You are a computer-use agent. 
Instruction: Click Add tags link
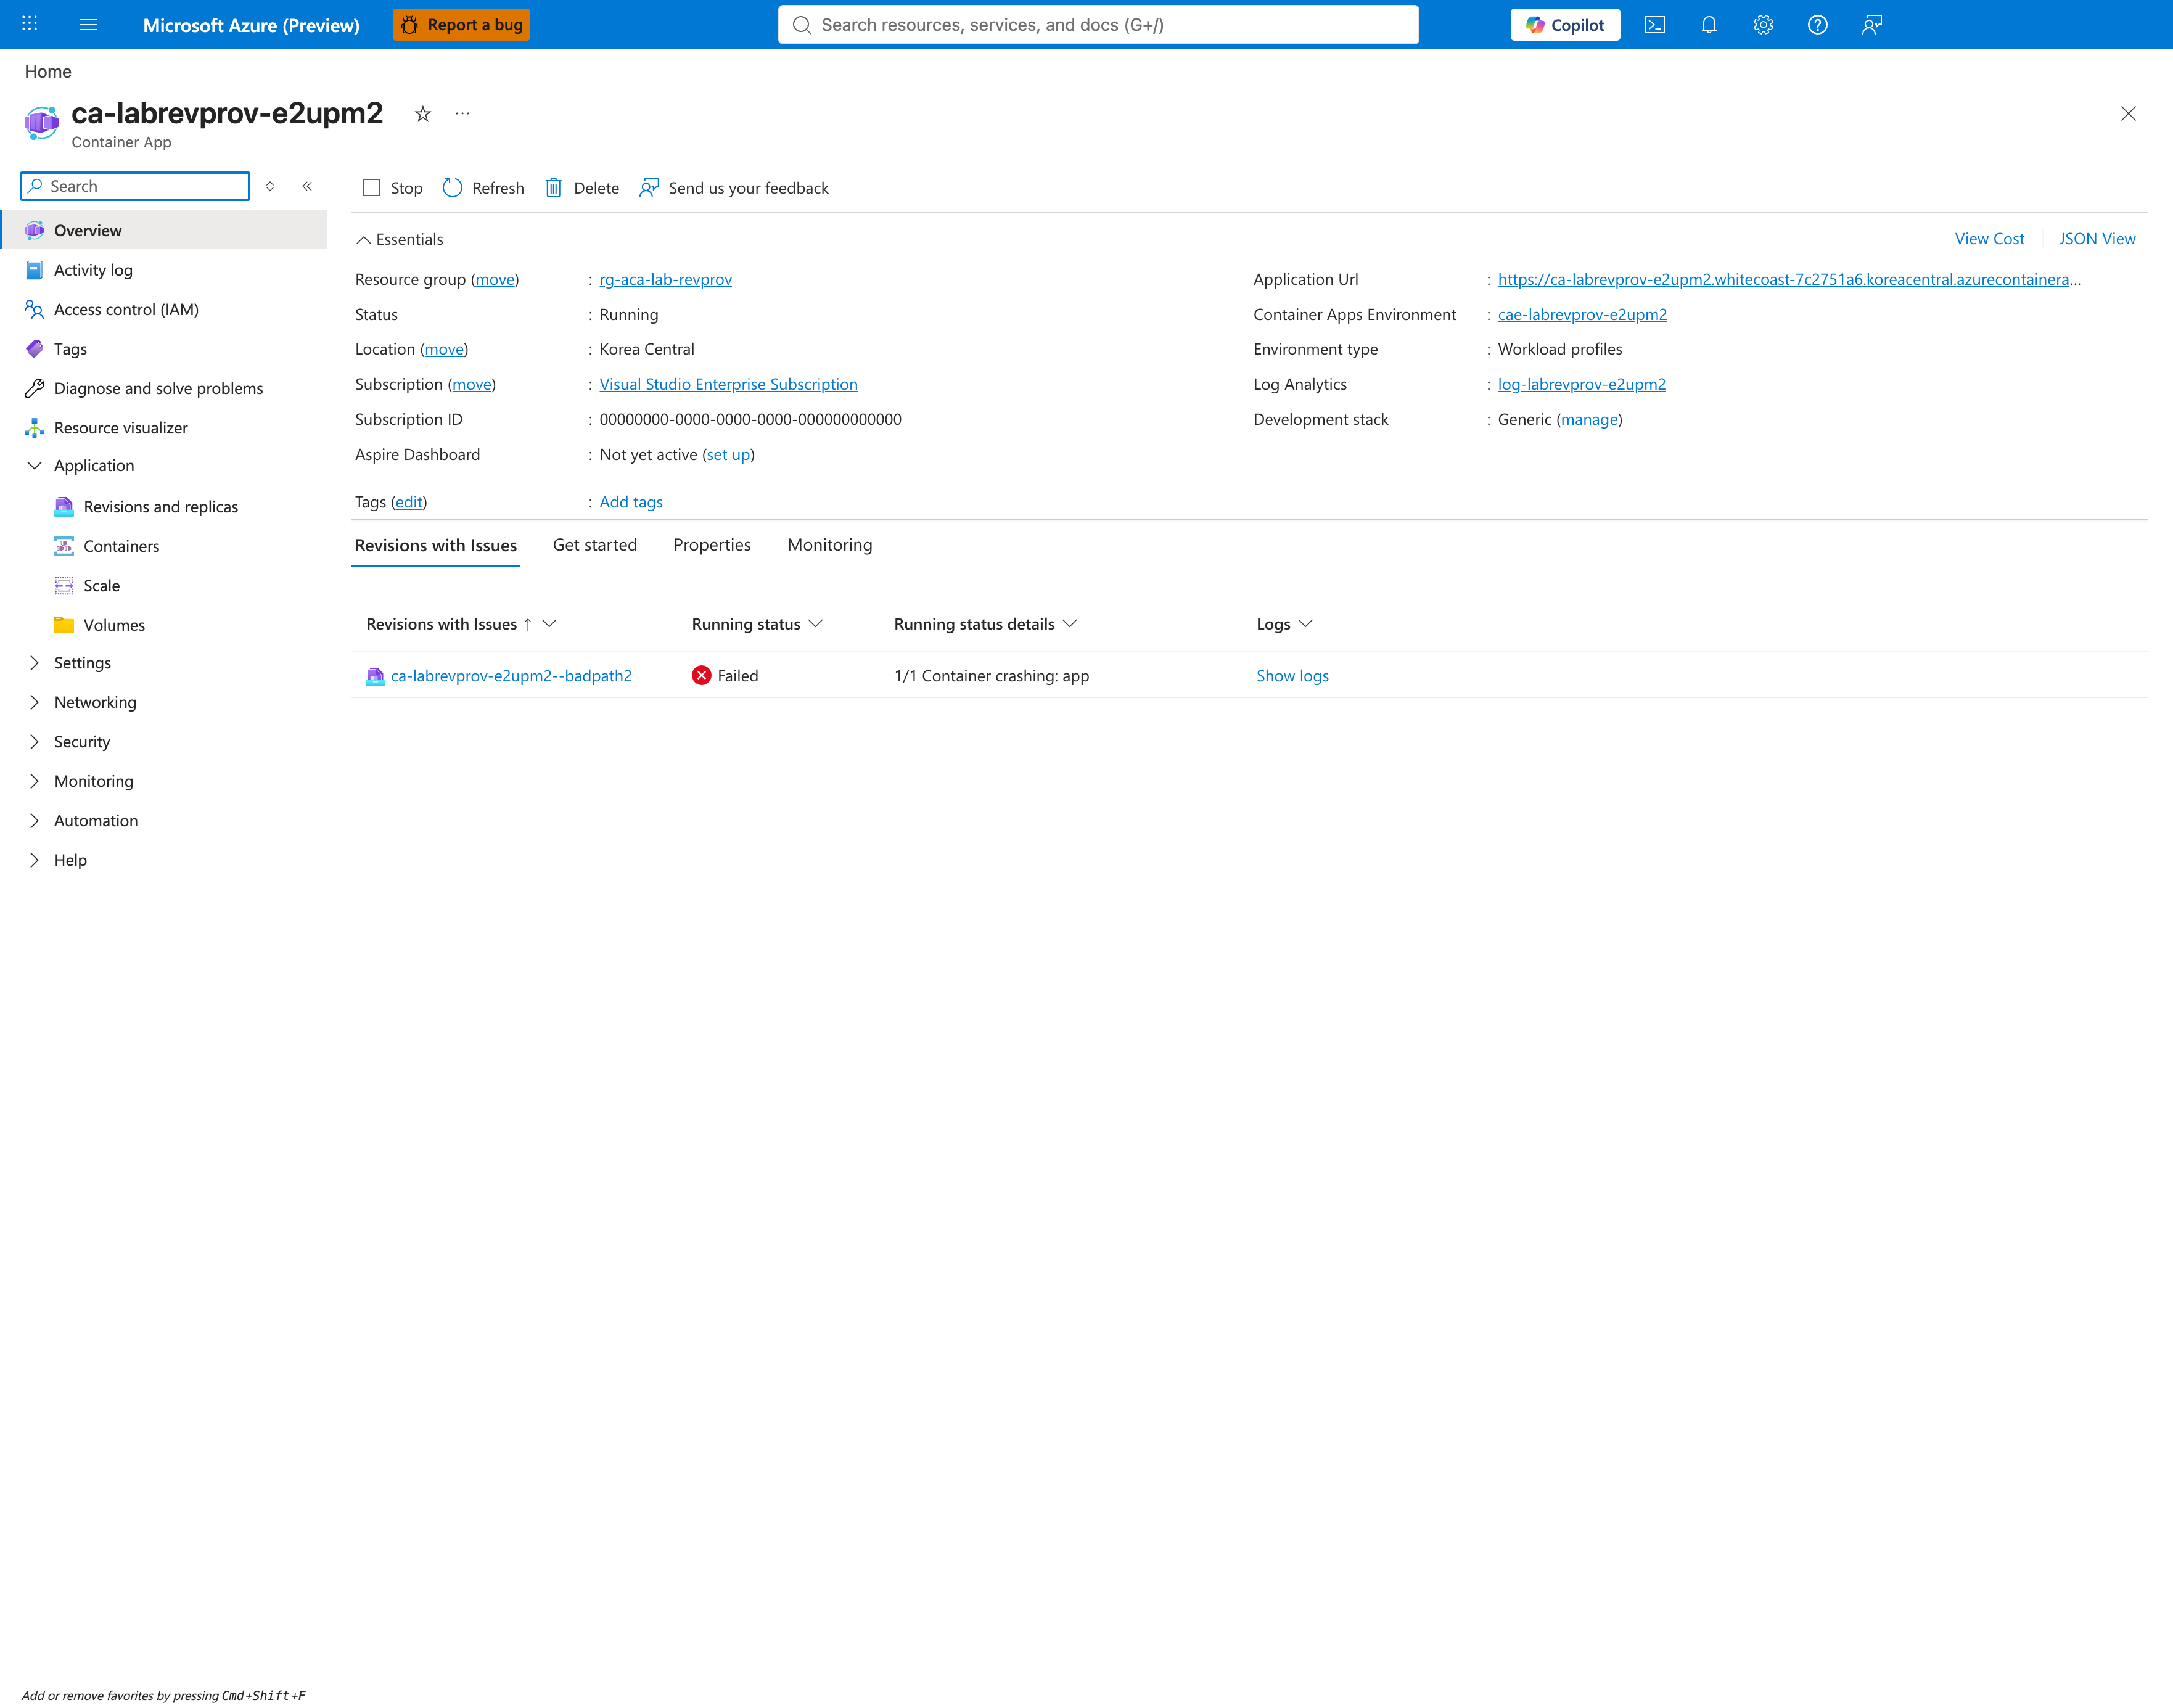tap(631, 502)
